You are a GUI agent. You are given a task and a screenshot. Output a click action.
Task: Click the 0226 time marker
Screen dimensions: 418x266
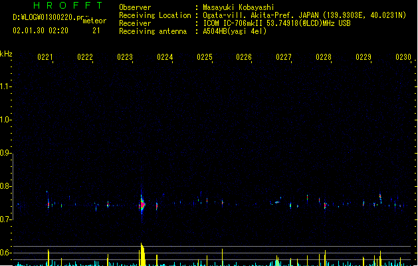coord(244,57)
